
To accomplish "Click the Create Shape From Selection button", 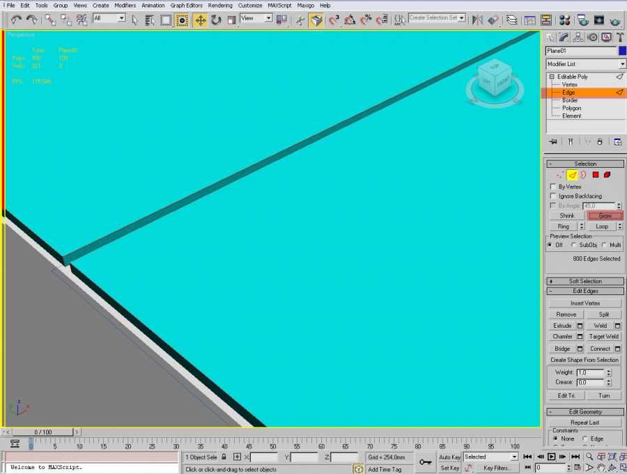I will tap(584, 360).
